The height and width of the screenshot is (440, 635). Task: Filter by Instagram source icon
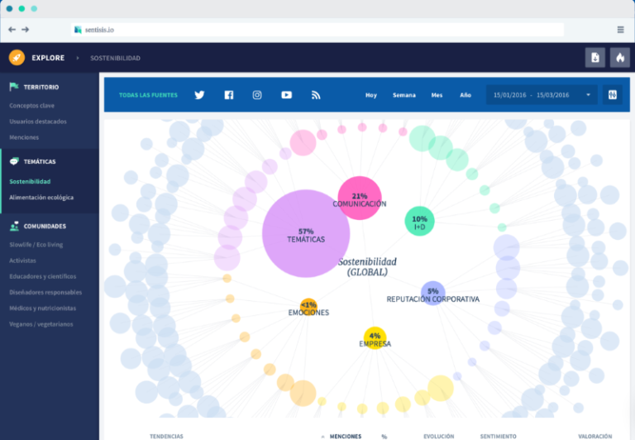coord(257,95)
